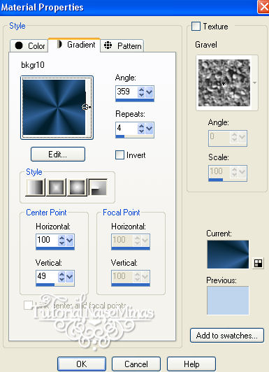Click the bkgr10 gradient preview thumbnail
This screenshot has width=269, height=372.
pos(54,108)
